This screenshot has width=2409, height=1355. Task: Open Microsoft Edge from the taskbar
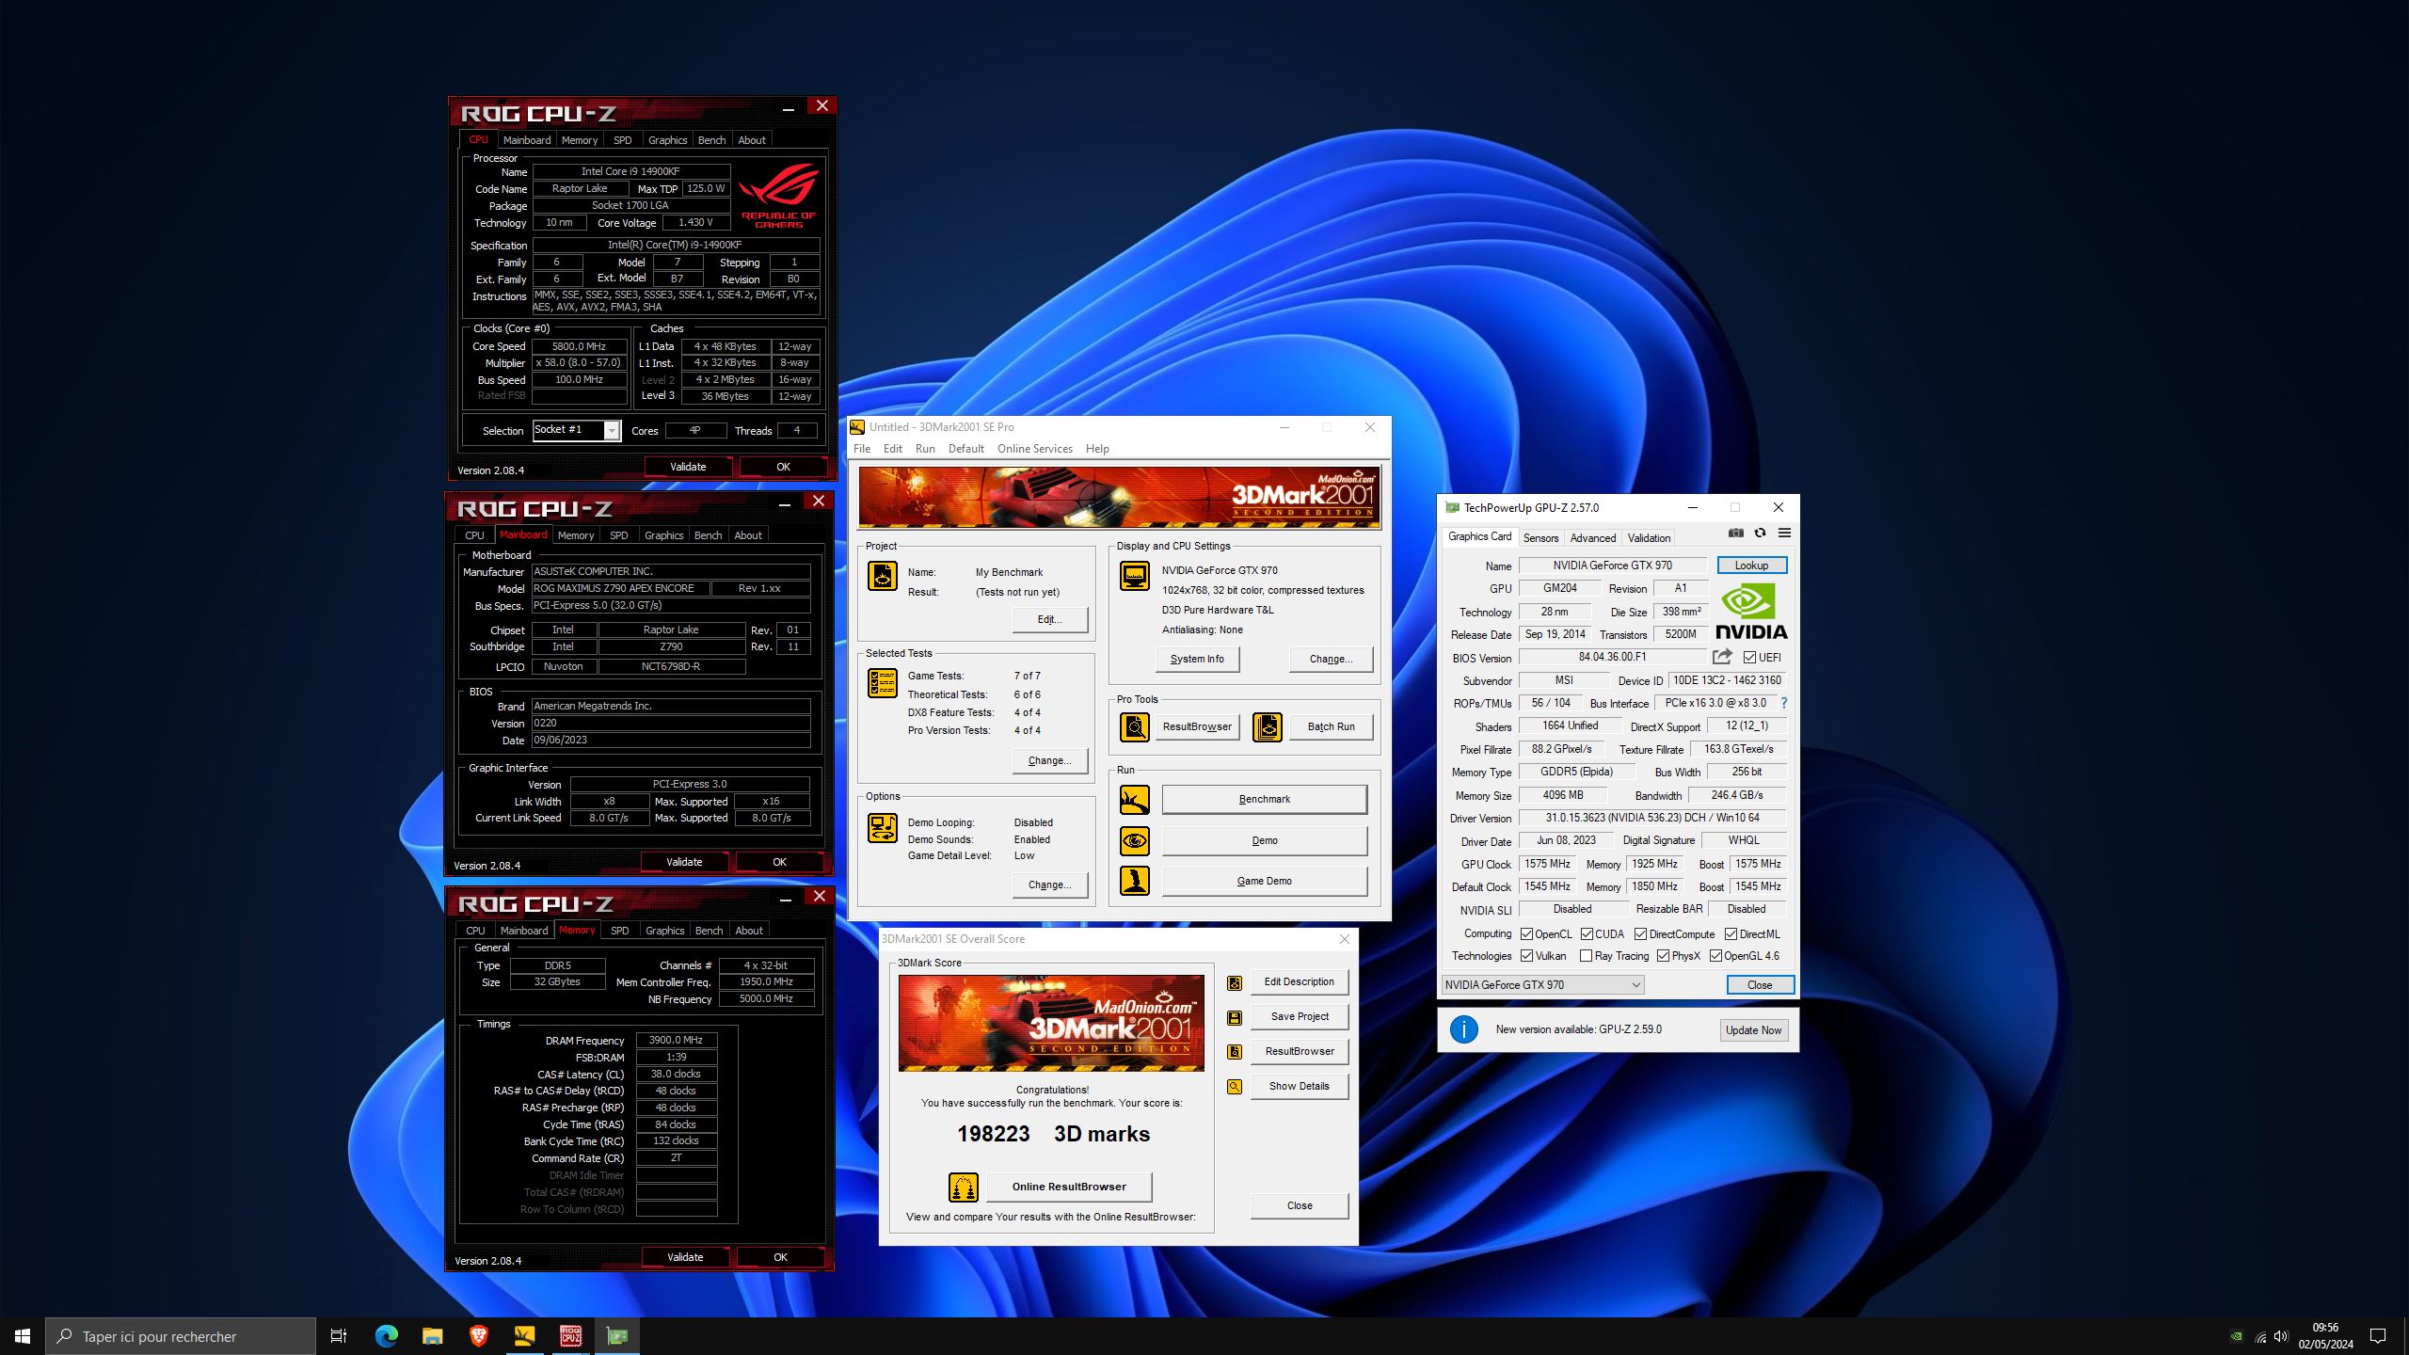tap(387, 1336)
